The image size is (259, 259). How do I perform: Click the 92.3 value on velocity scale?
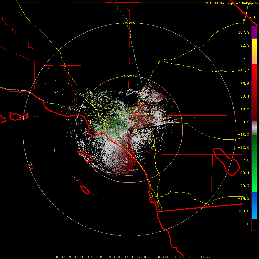click(245, 45)
